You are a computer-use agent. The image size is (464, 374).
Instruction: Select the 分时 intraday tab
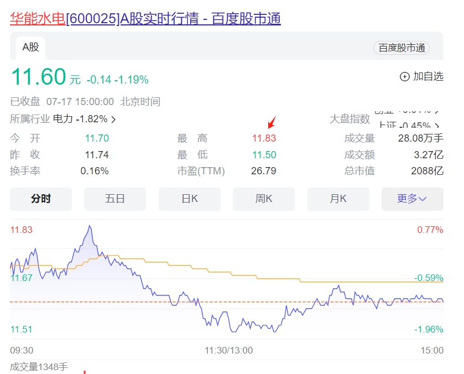[41, 199]
